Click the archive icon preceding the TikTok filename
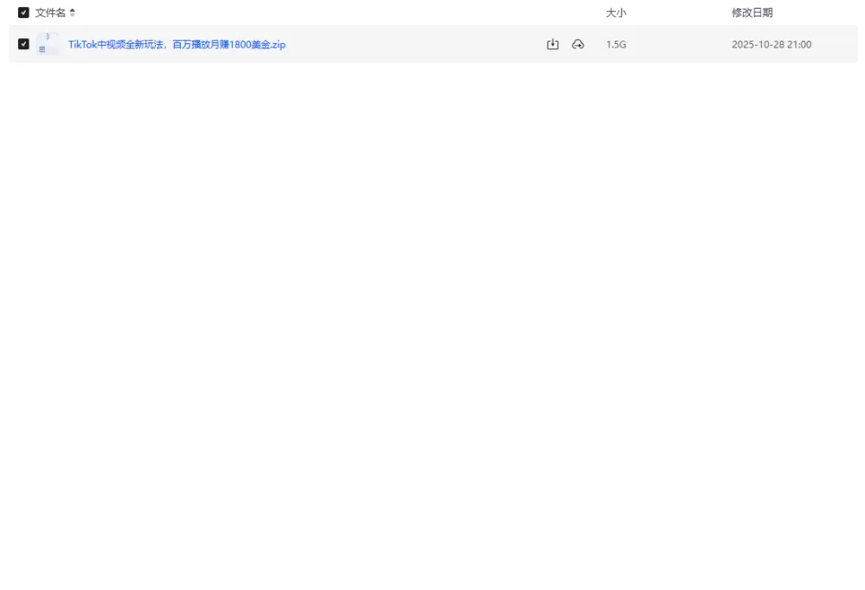The width and height of the screenshot is (865, 590). point(47,43)
